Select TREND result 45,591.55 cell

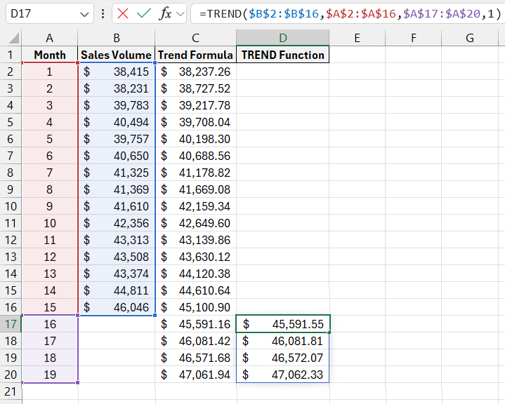283,324
